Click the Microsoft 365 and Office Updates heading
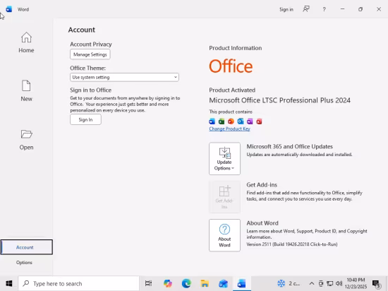 tap(289, 146)
